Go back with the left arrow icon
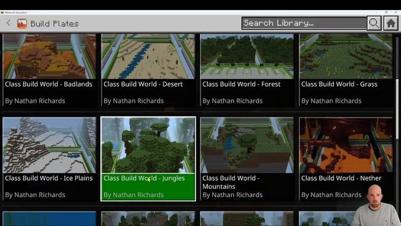 8,23
